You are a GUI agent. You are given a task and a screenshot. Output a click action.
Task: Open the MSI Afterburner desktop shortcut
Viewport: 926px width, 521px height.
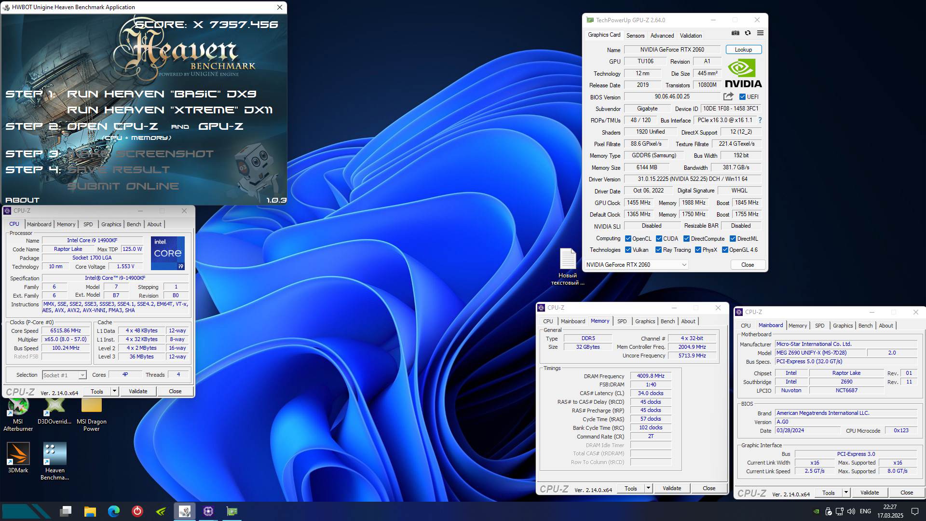(18, 414)
